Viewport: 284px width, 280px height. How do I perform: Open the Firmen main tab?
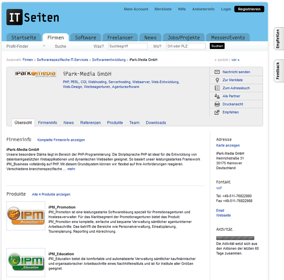[56, 38]
